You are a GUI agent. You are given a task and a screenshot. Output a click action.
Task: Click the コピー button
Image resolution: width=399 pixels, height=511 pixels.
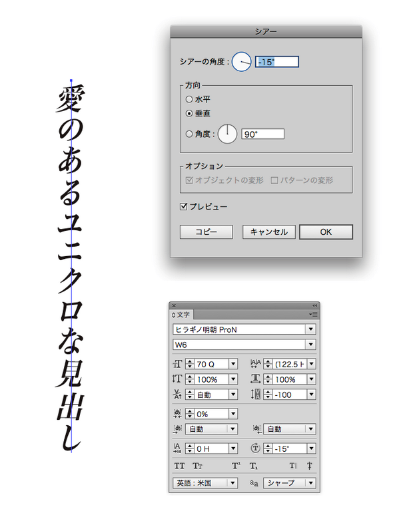206,232
